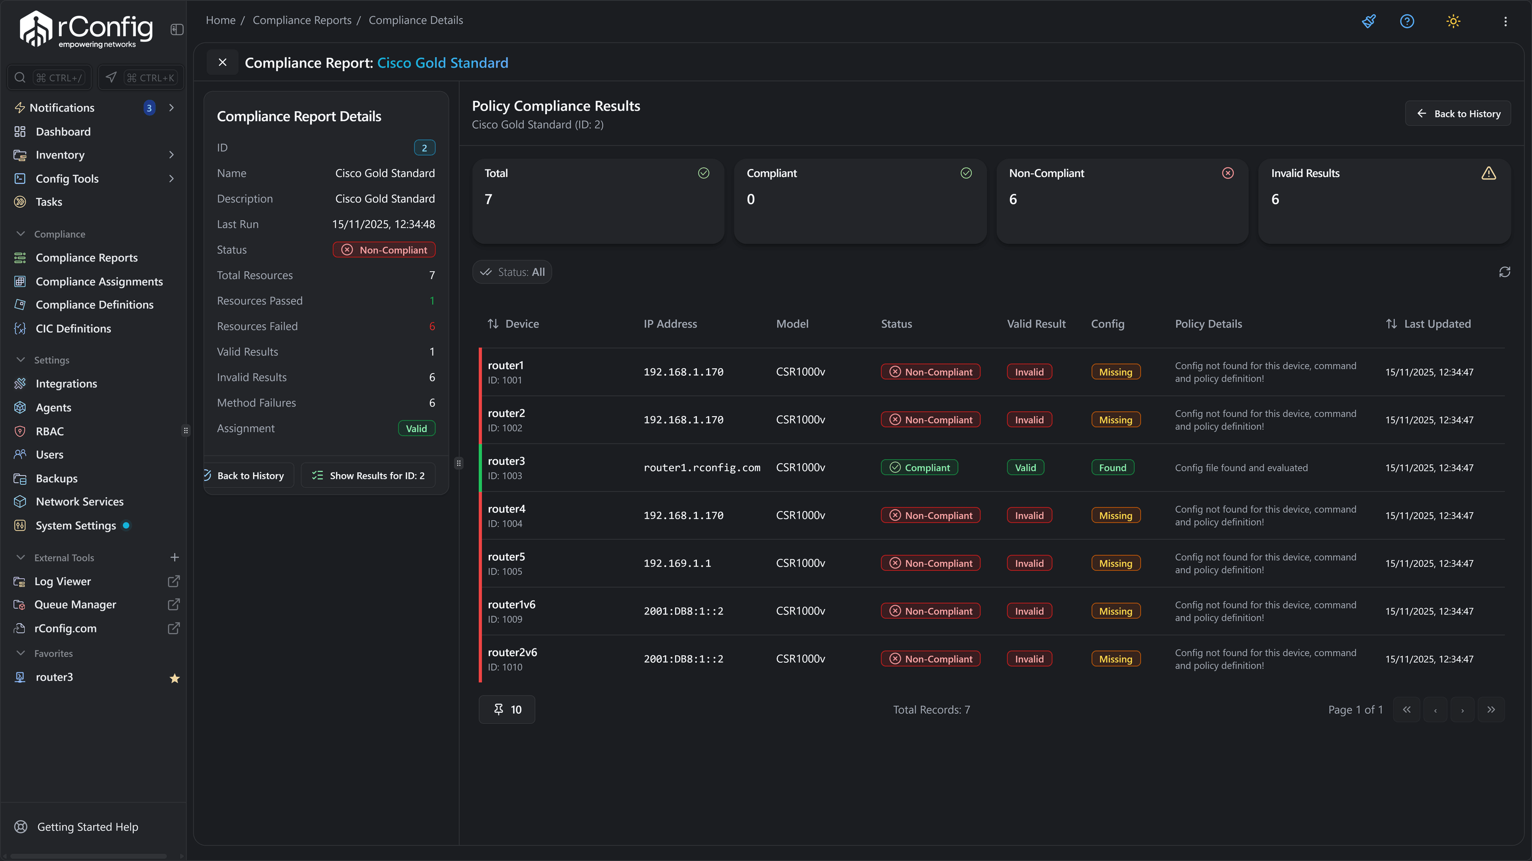Open the Status: All filter dropdown
1532x861 pixels.
[x=512, y=272]
